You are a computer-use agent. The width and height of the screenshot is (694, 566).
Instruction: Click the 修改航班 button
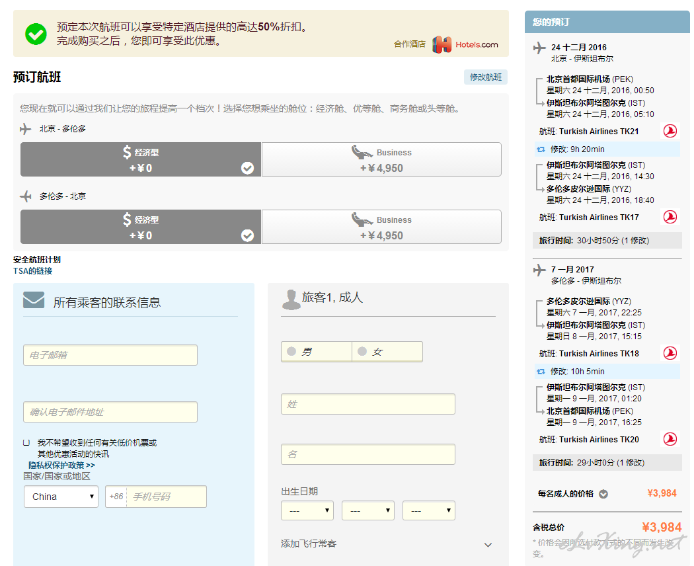tap(486, 77)
